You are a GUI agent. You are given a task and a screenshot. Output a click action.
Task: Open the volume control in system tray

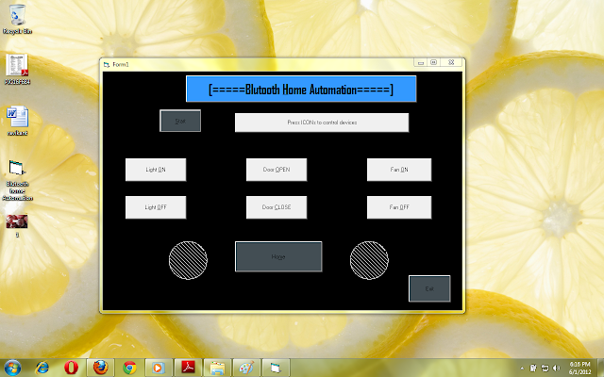click(x=556, y=369)
